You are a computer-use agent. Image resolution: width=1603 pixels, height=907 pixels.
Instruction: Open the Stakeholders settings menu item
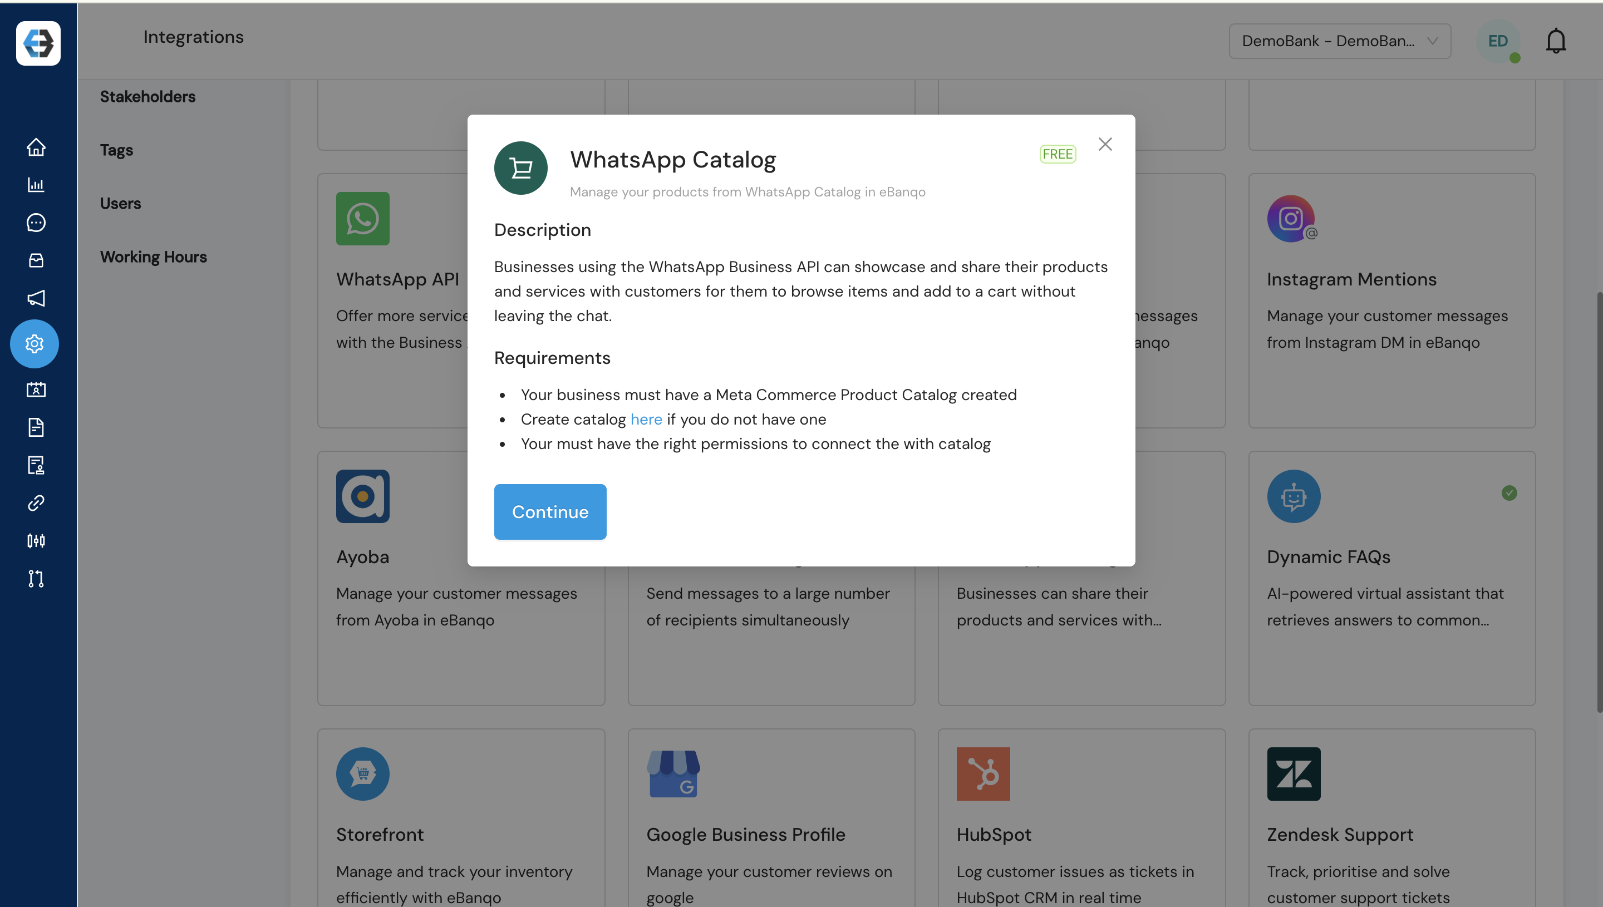coord(147,97)
